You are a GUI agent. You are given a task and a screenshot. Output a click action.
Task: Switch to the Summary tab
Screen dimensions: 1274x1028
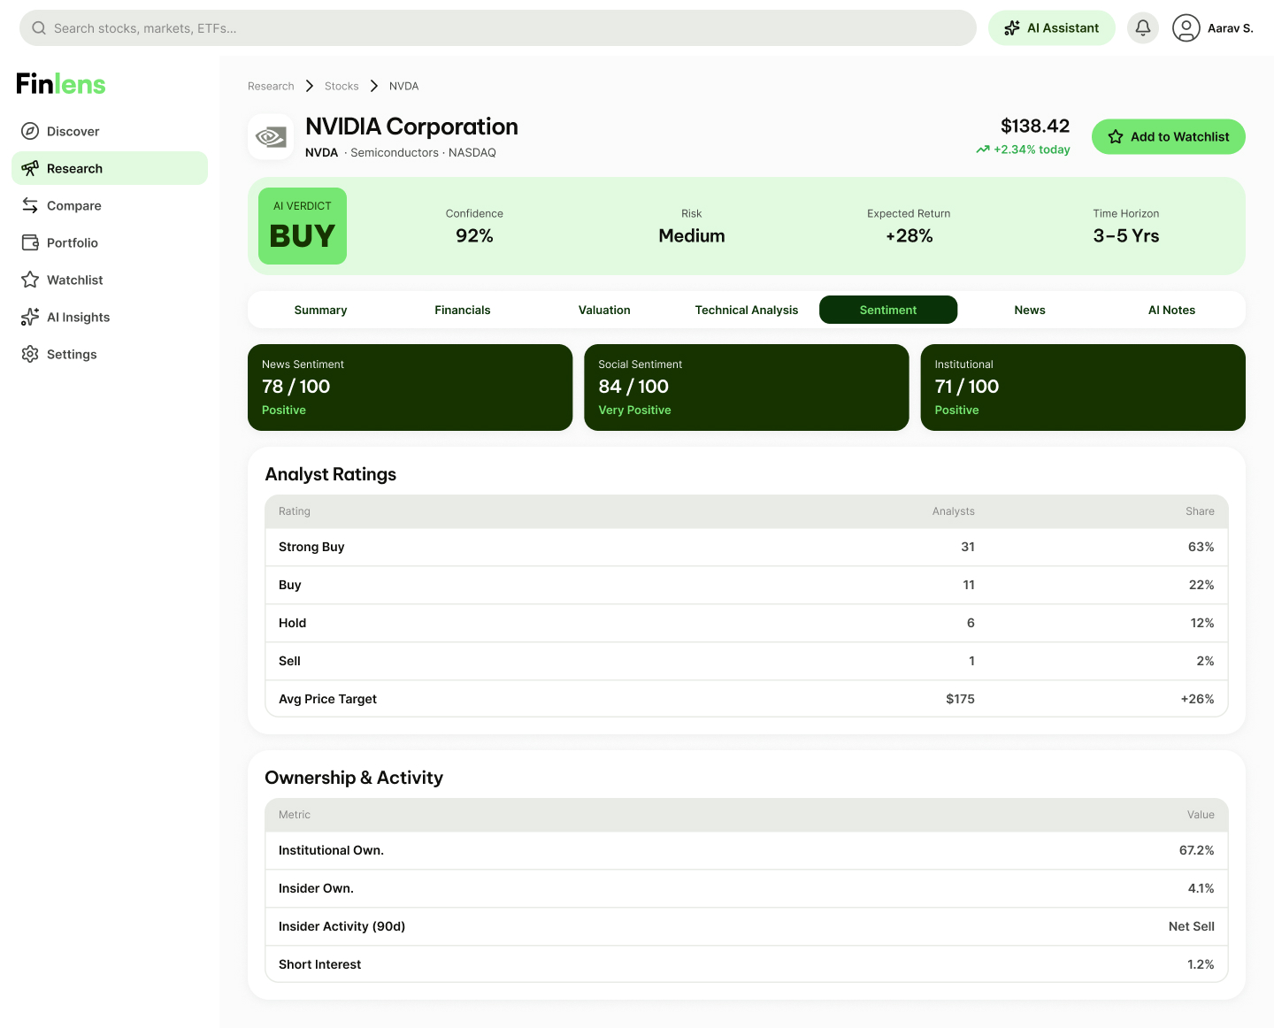(x=320, y=310)
